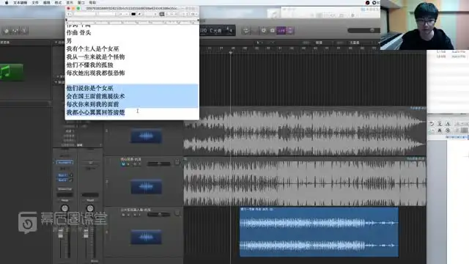
Task: Click pan knob of third track
Action: click(177, 213)
